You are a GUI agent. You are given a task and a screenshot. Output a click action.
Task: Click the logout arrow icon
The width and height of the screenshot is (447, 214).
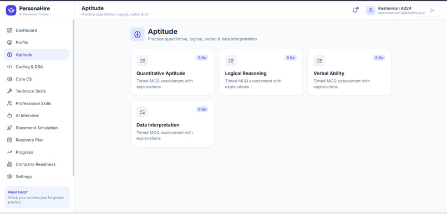tap(433, 11)
